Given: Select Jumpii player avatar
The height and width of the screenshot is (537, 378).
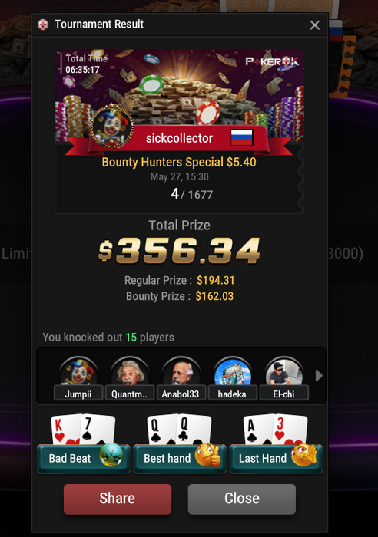Looking at the screenshot, I should click(78, 371).
